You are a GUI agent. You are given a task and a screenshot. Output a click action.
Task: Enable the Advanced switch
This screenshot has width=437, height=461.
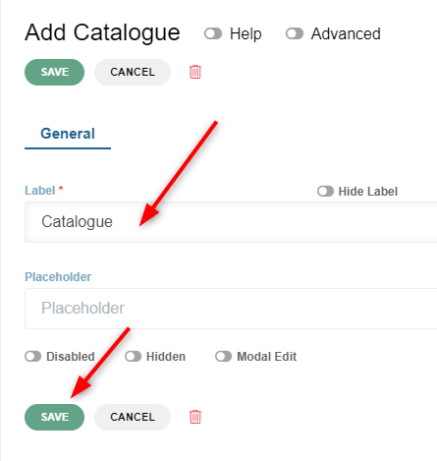tap(295, 33)
